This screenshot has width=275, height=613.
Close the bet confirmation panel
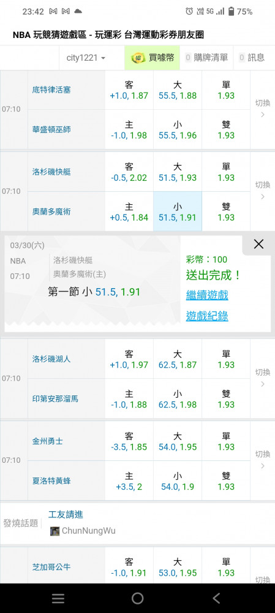pos(258,245)
